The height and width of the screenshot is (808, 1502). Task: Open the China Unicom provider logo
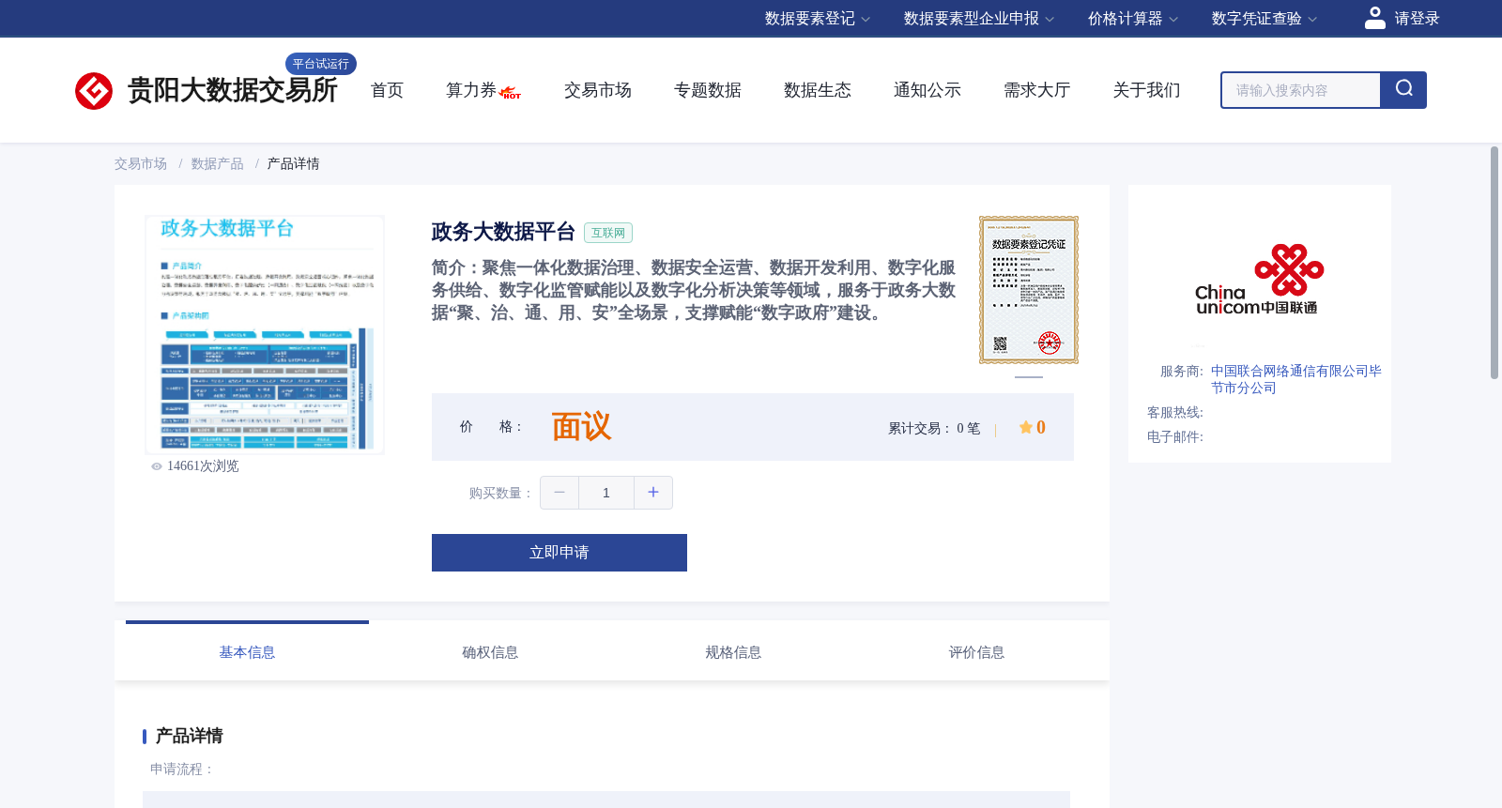point(1259,280)
